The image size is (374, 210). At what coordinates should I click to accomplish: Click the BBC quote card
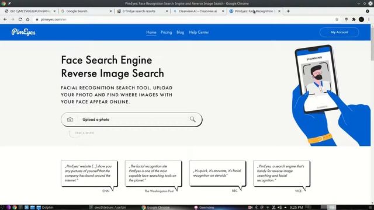(x=217, y=173)
